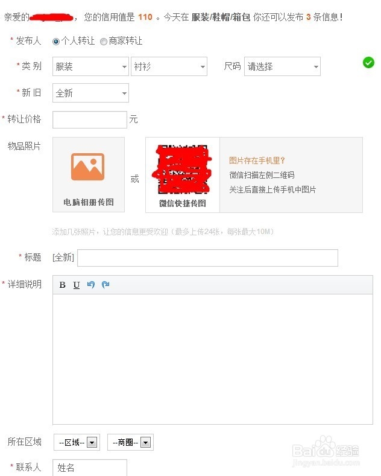Click the orange picture upload icon
Screen dimensions: 381x476
87,167
